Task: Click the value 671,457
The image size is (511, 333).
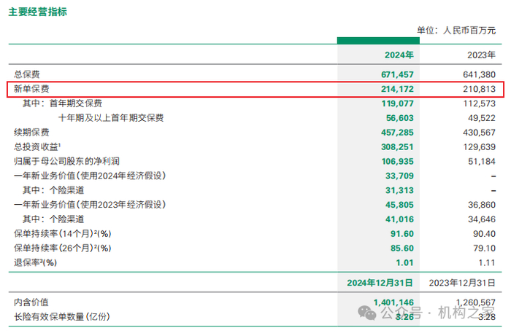Action: 397,75
